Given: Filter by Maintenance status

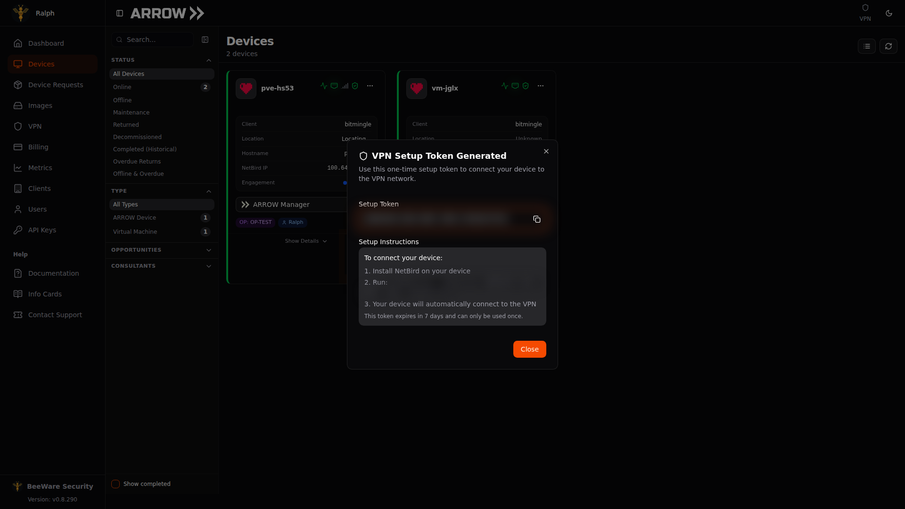Looking at the screenshot, I should tap(162, 113).
